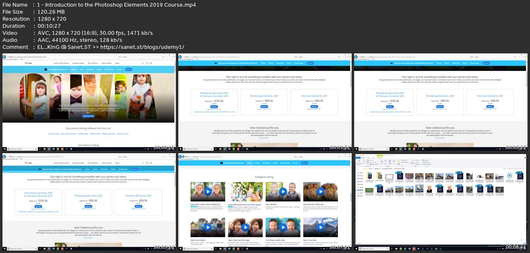Click Intelligent editing link in the 00:00:10 frame
The image size is (530, 253).
coord(83,134)
